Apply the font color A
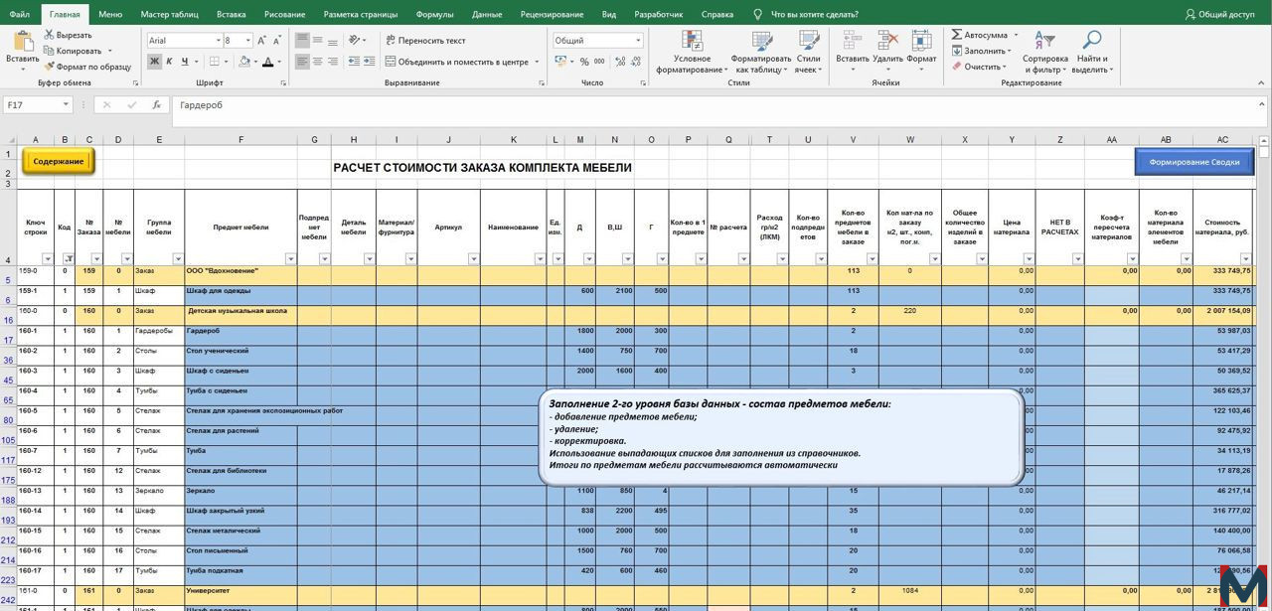This screenshot has height=611, width=1272. coord(266,62)
